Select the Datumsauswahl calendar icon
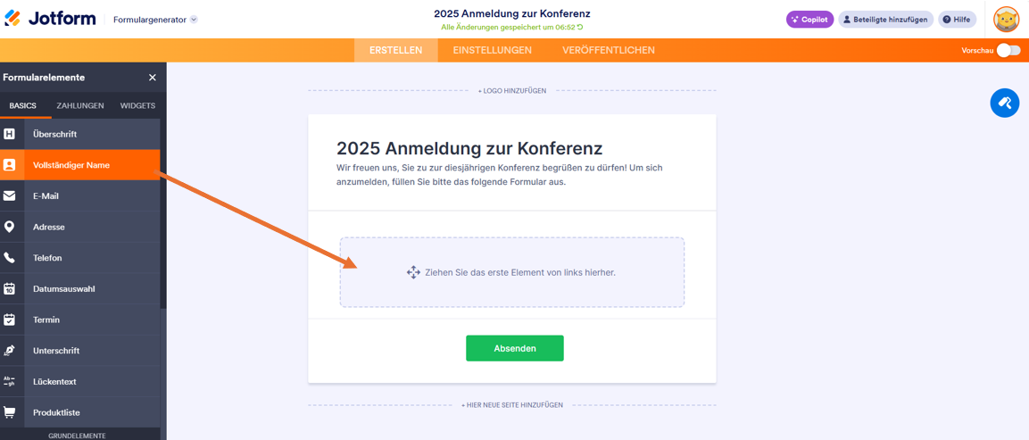This screenshot has width=1029, height=440. (x=9, y=288)
